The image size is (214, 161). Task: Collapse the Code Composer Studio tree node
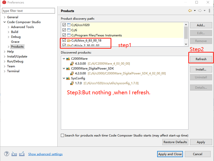(x=4, y=22)
